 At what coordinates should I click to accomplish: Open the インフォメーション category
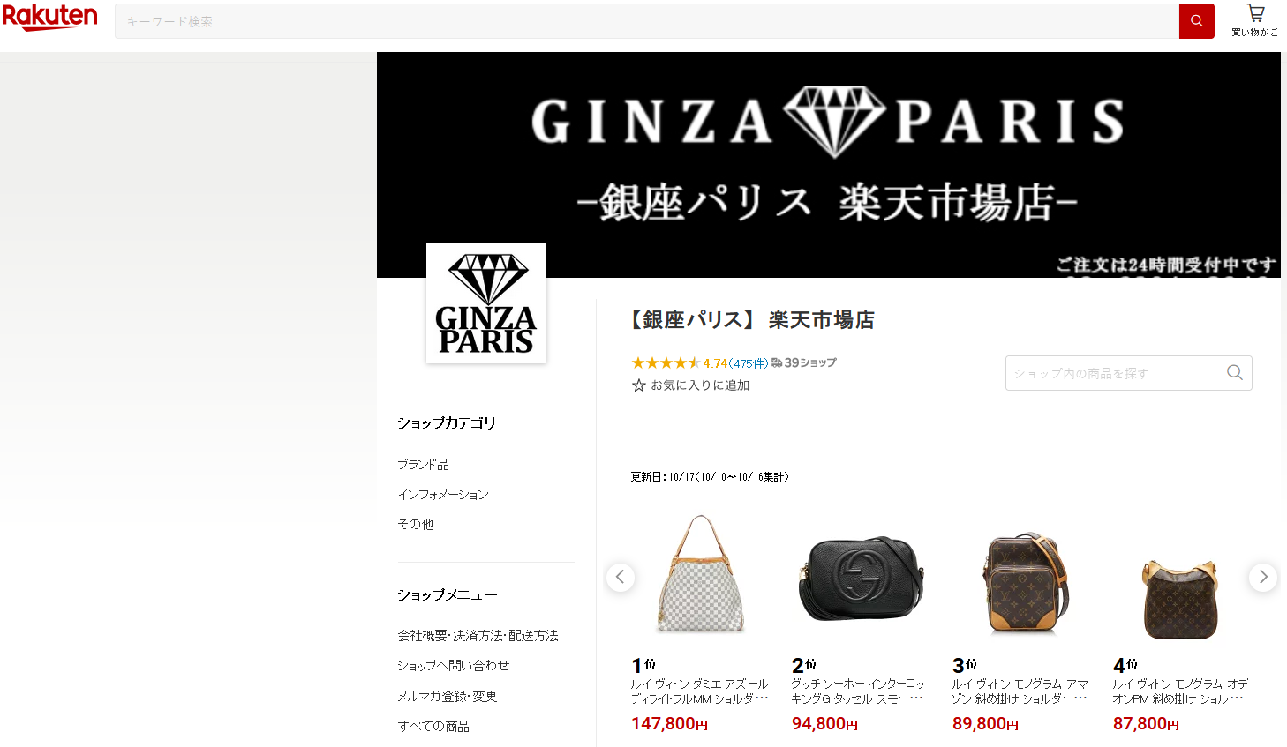443,494
